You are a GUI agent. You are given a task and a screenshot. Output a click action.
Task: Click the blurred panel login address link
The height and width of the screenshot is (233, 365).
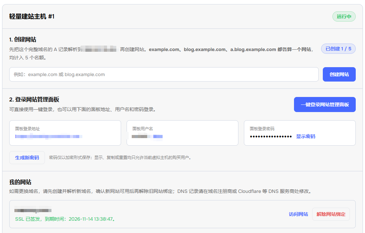(x=49, y=136)
